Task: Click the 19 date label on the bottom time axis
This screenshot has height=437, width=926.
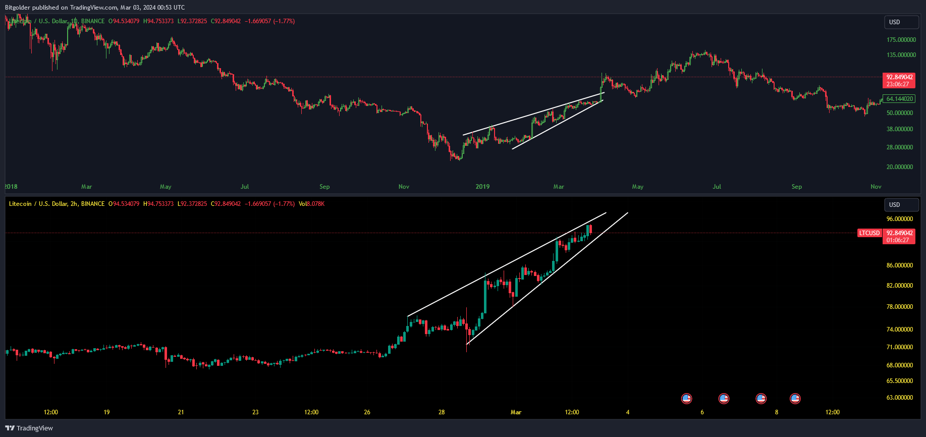Action: (x=106, y=412)
